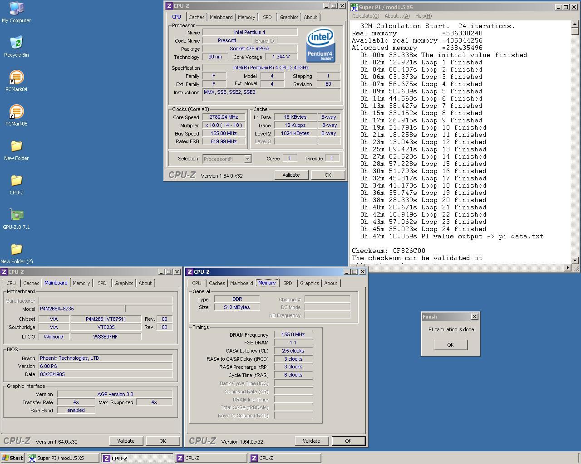This screenshot has width=581, height=464.
Task: Open Memory tab in Mainboard CPU-Z window
Action: tap(81, 283)
